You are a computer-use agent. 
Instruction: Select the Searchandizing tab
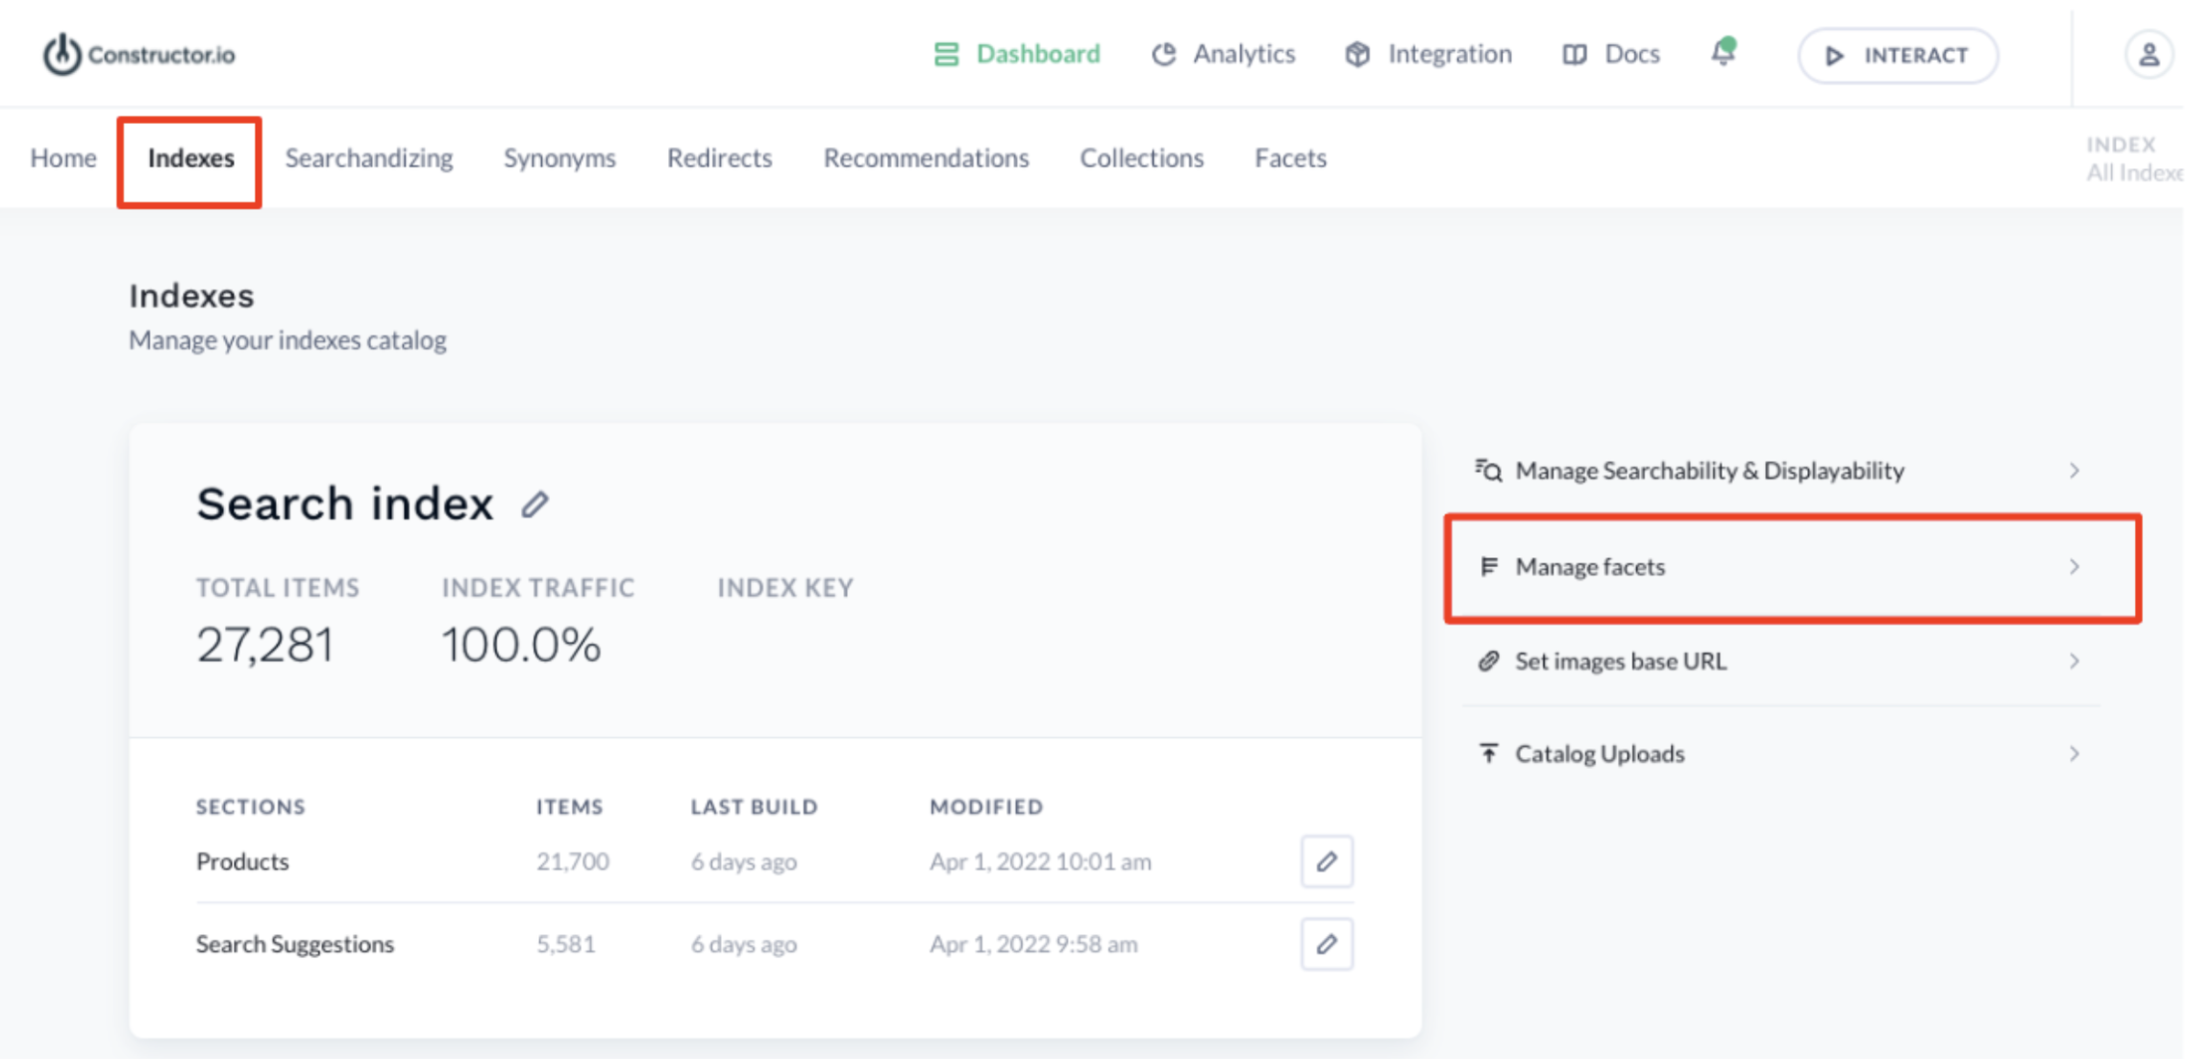tap(368, 158)
